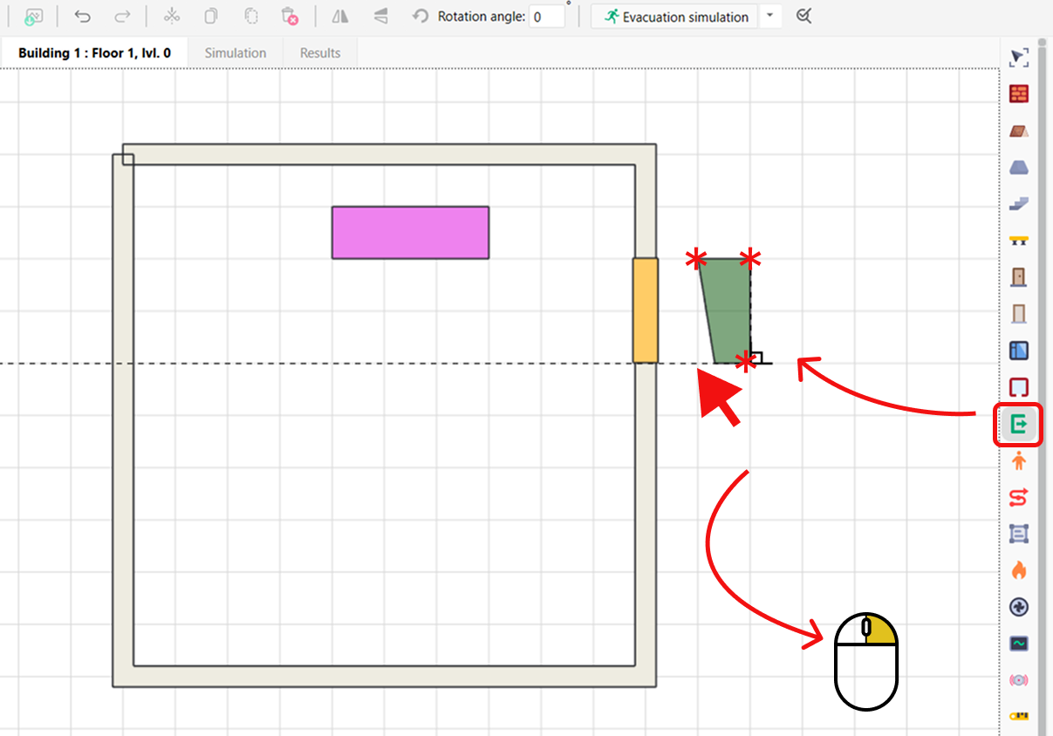This screenshot has width=1053, height=736.
Task: Select the stairs tool
Action: 1018,203
